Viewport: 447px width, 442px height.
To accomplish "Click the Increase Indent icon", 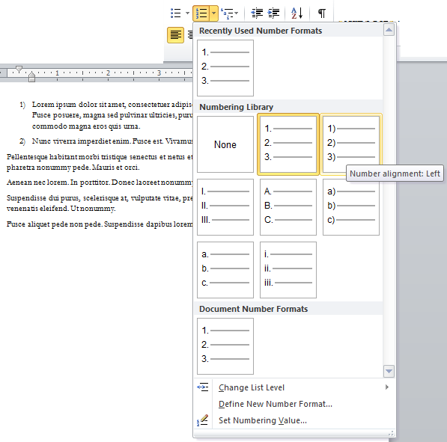I will coord(274,13).
